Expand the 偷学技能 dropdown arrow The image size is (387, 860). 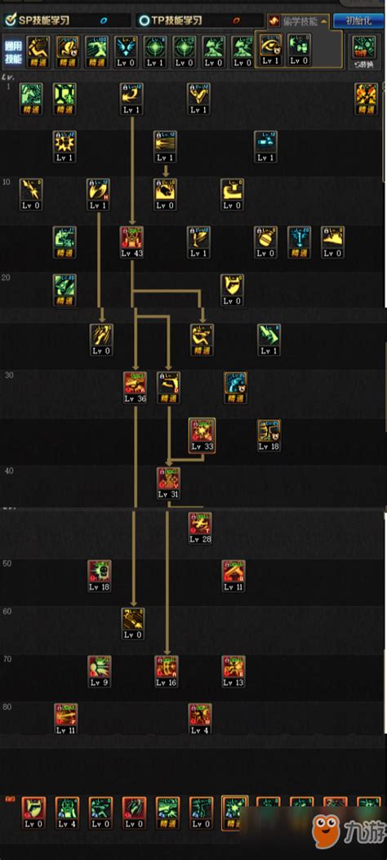coord(324,22)
